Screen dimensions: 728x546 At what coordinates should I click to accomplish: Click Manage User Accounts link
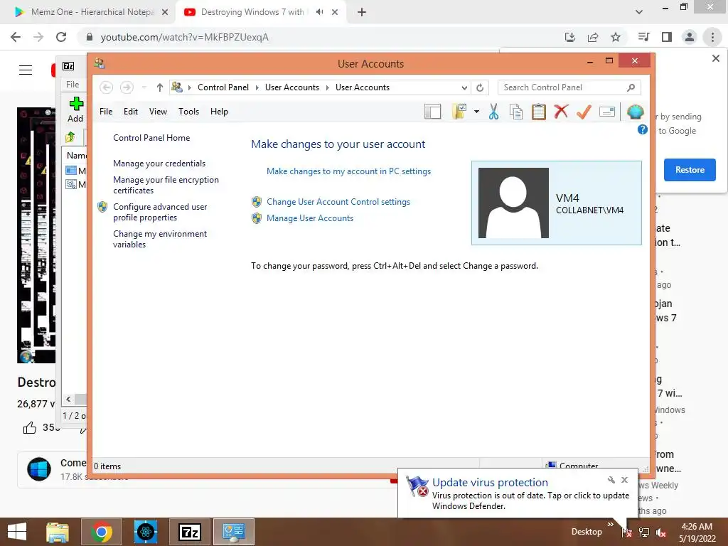(310, 218)
